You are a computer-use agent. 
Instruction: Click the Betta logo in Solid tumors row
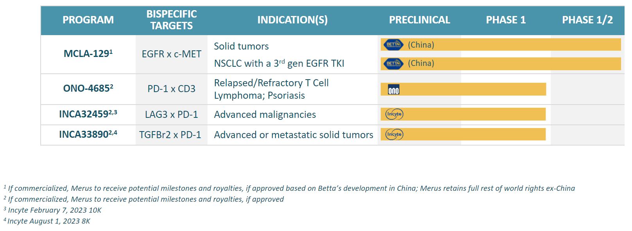pos(393,44)
